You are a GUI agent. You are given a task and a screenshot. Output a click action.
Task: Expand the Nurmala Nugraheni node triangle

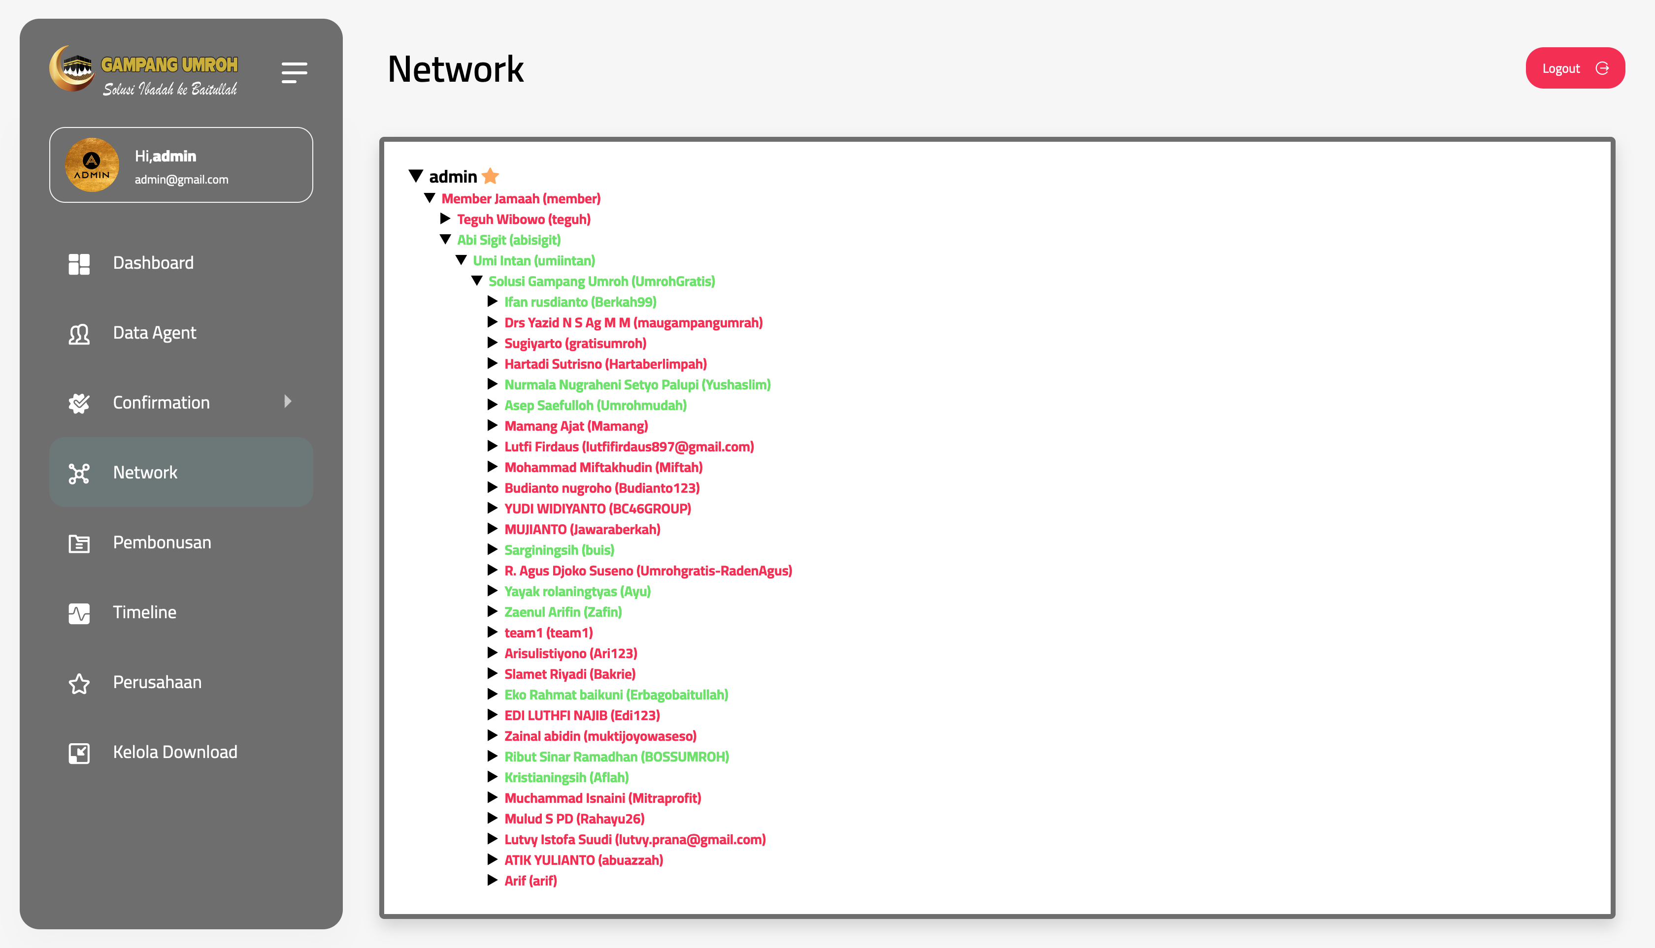pos(493,383)
